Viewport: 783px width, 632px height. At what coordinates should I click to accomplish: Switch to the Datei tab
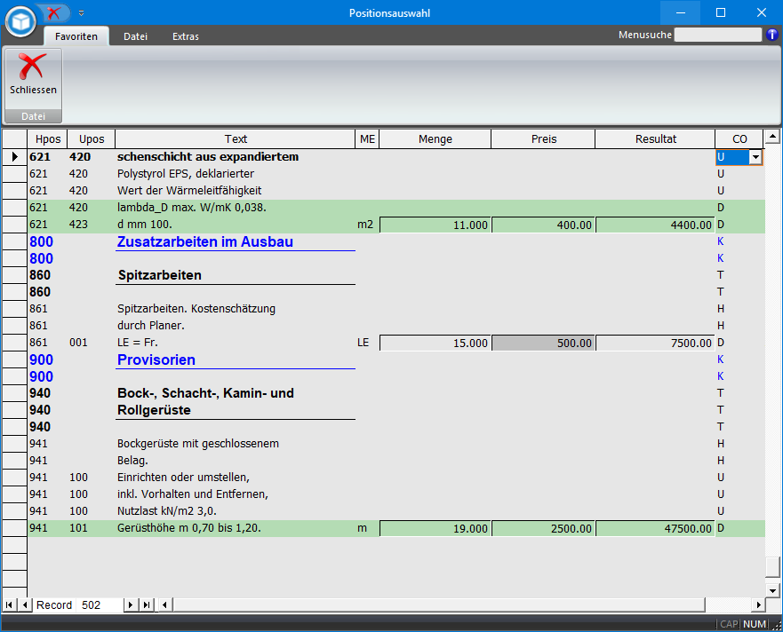click(x=135, y=36)
